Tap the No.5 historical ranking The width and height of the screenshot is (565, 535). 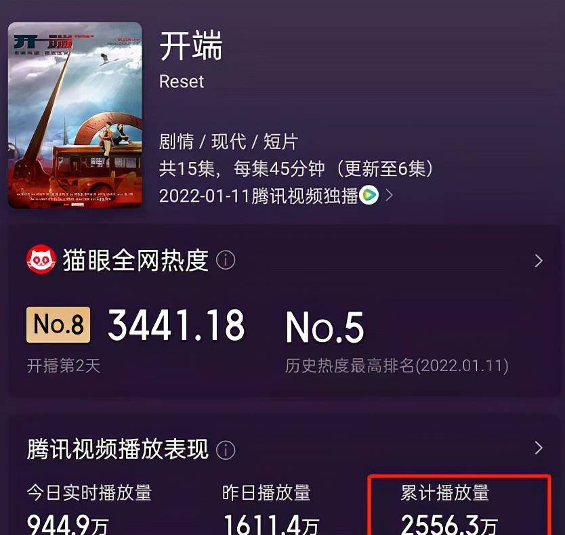[x=325, y=327]
